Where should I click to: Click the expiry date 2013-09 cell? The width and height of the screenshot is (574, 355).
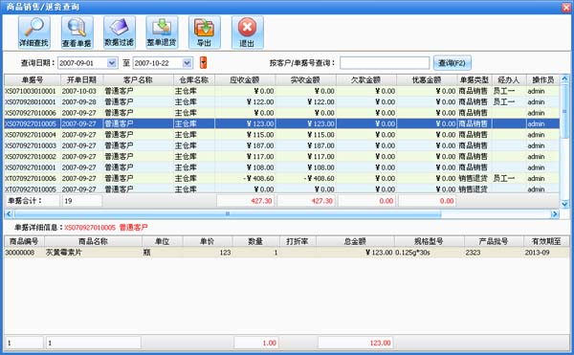coord(546,253)
